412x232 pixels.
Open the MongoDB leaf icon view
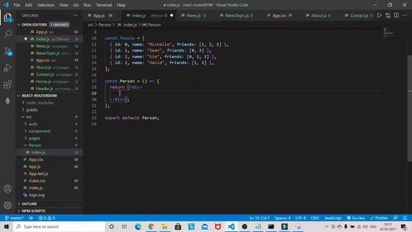pos(8,101)
